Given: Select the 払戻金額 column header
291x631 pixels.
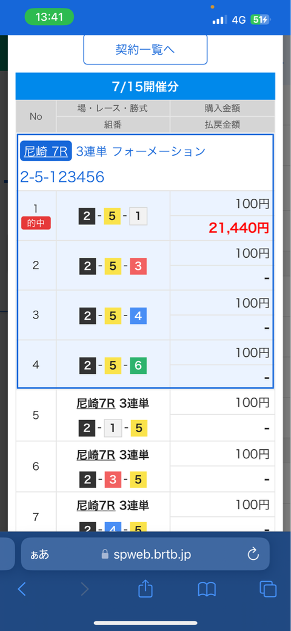Looking at the screenshot, I should tap(222, 125).
